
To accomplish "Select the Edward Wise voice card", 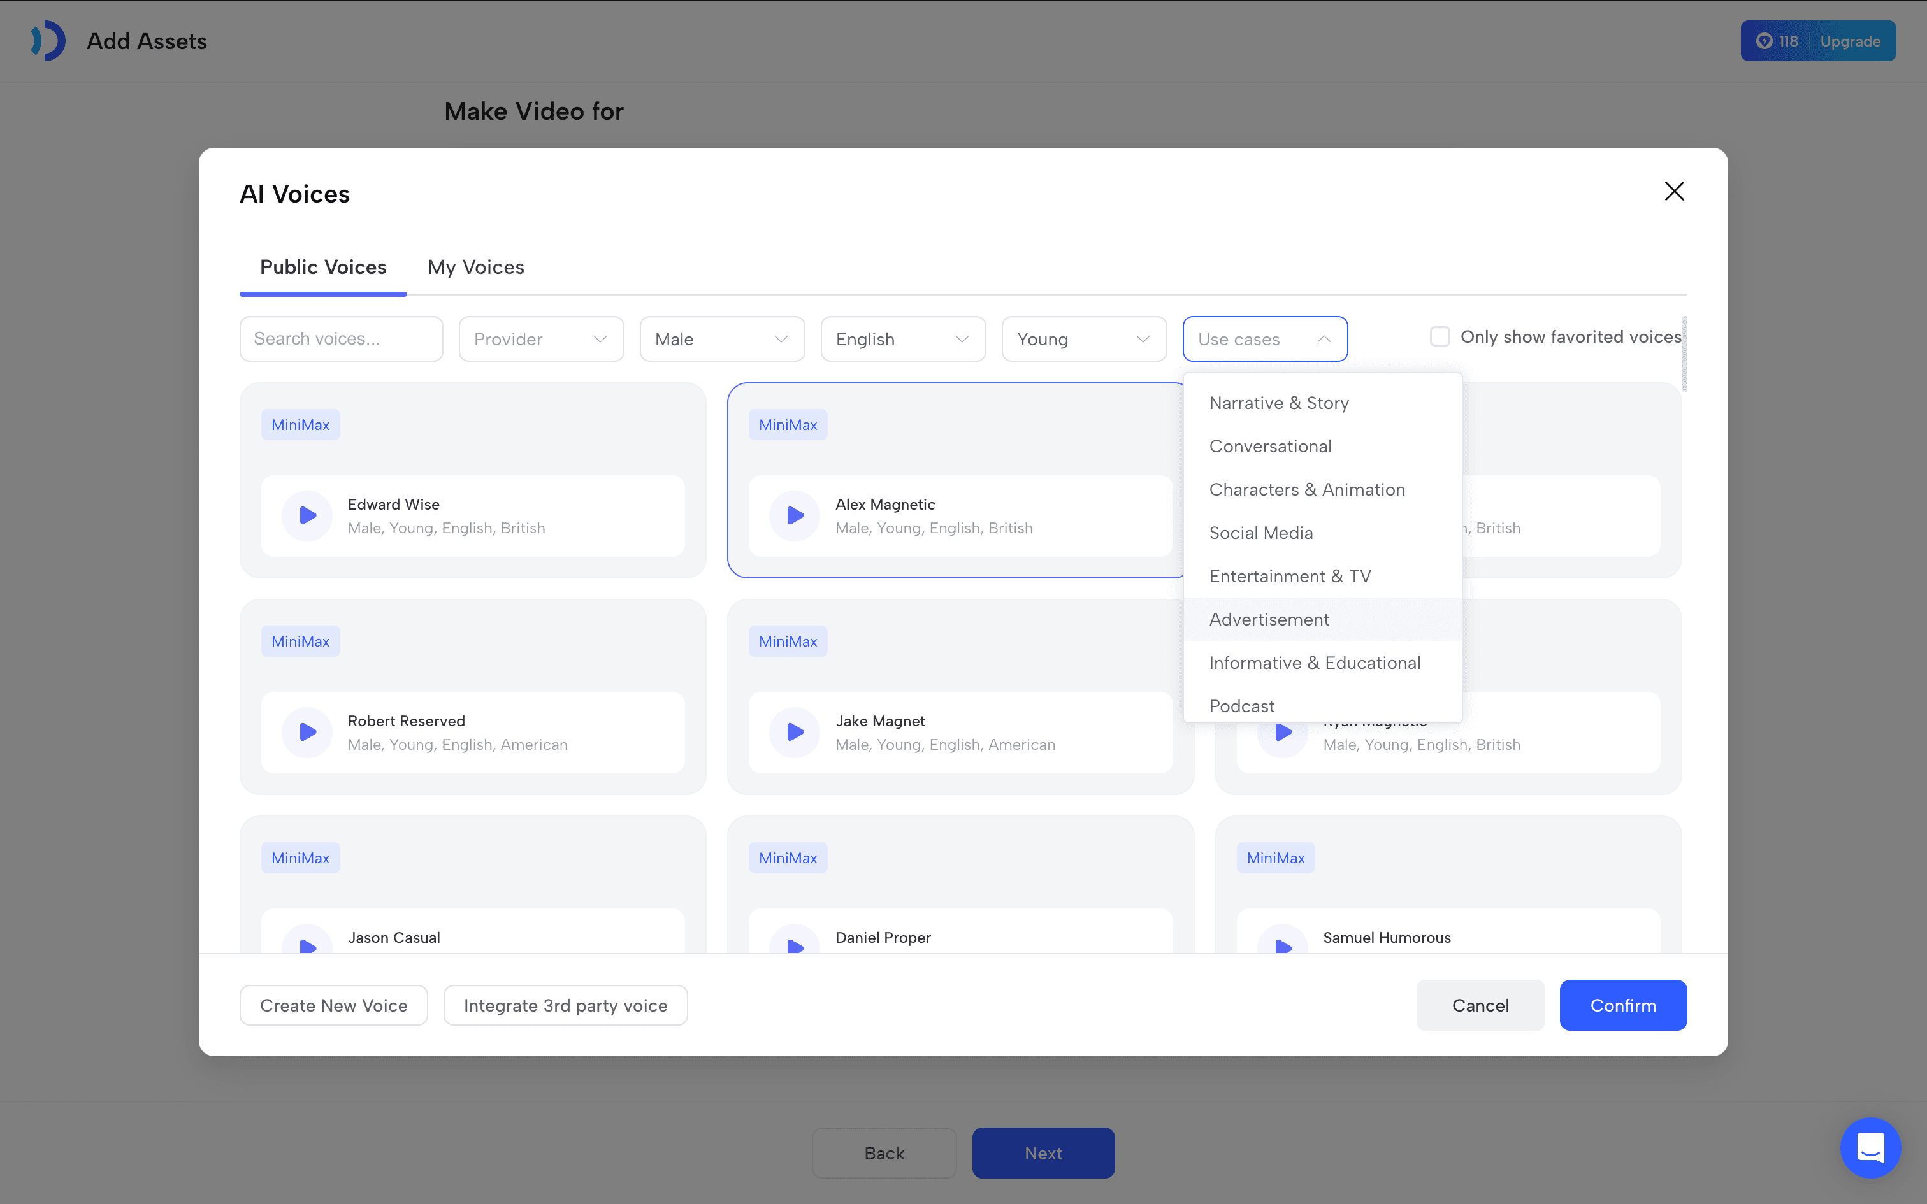I will [x=472, y=481].
